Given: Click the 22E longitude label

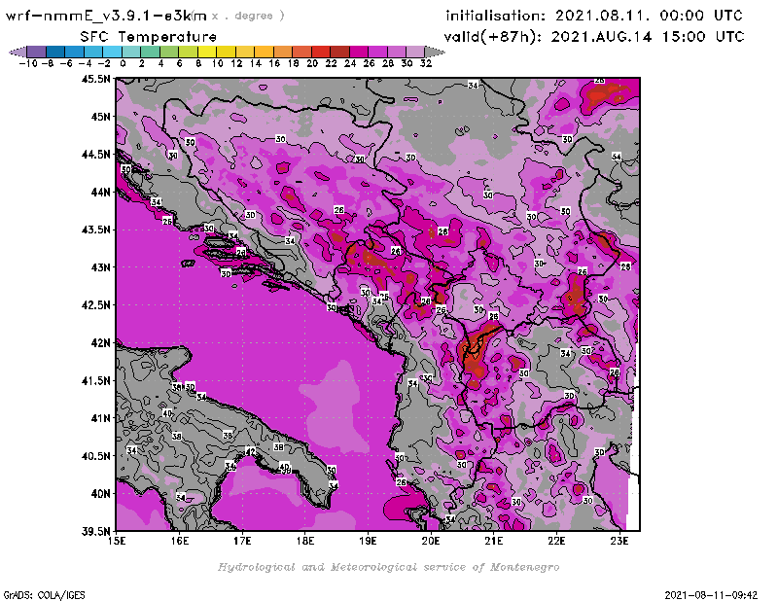Looking at the screenshot, I should click(x=556, y=541).
